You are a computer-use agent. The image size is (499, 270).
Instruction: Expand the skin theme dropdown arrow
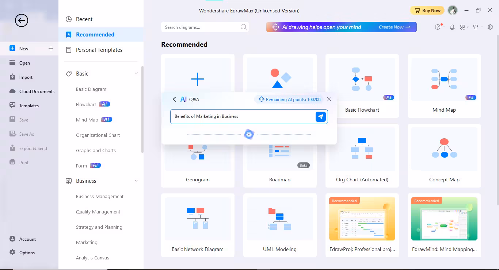point(482,27)
